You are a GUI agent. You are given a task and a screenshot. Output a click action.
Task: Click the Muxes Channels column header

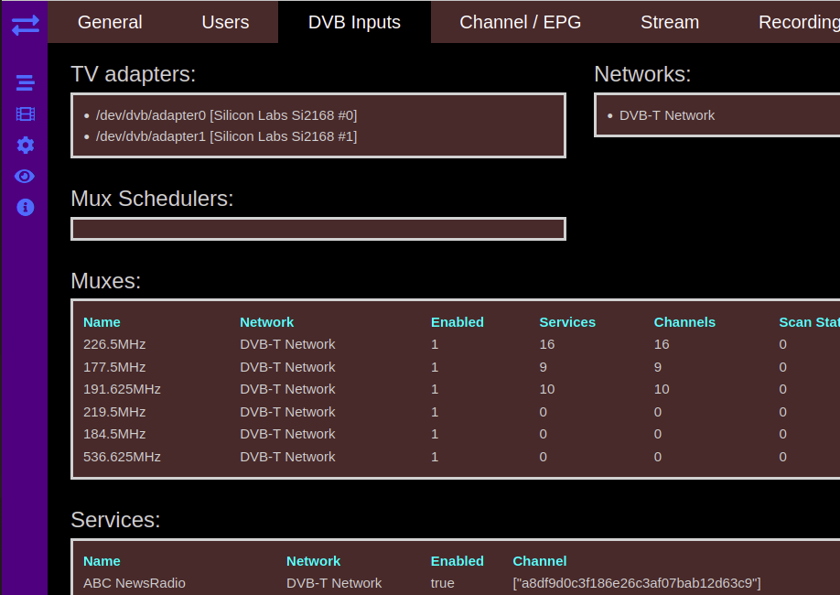click(x=684, y=322)
